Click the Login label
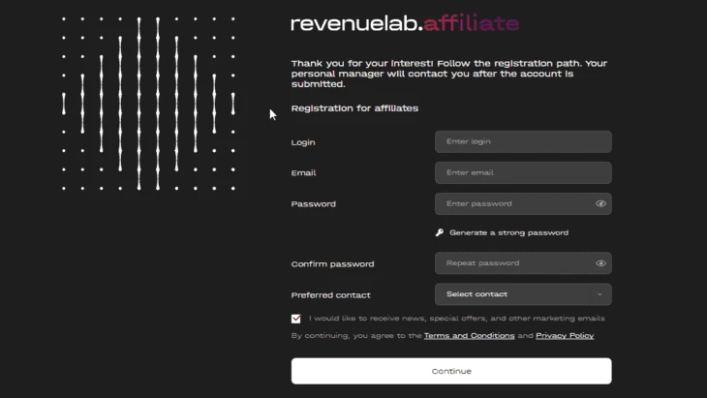707x398 pixels. tap(303, 142)
